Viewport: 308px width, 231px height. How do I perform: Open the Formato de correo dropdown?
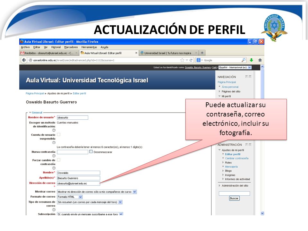click(x=70, y=197)
